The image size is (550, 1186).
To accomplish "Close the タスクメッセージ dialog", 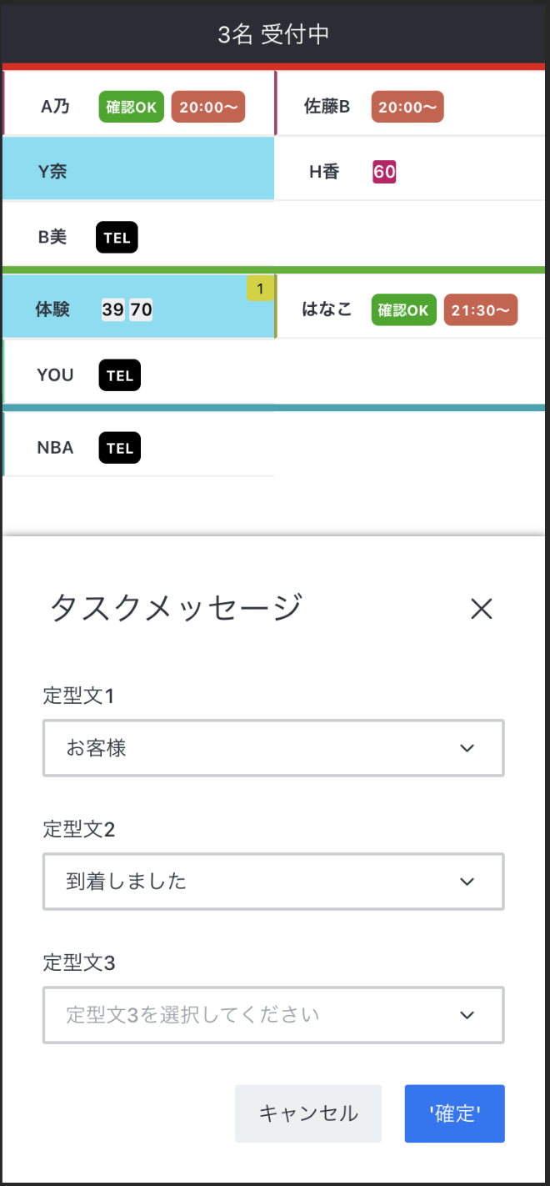I will click(x=482, y=609).
